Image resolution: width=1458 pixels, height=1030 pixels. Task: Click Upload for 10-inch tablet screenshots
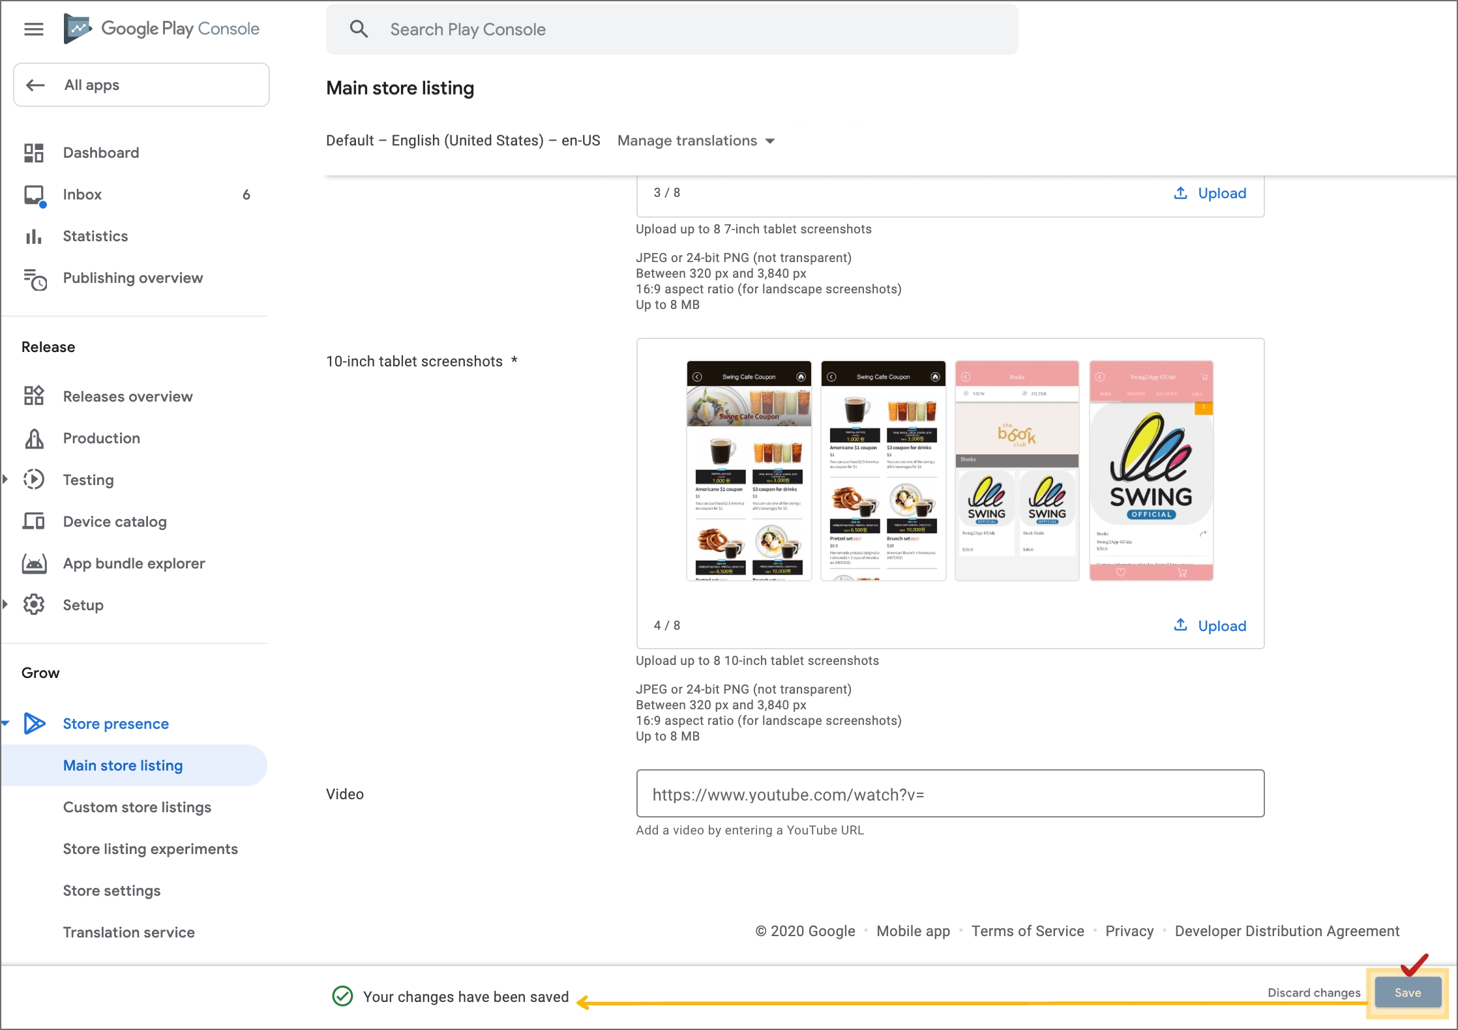[x=1210, y=626]
